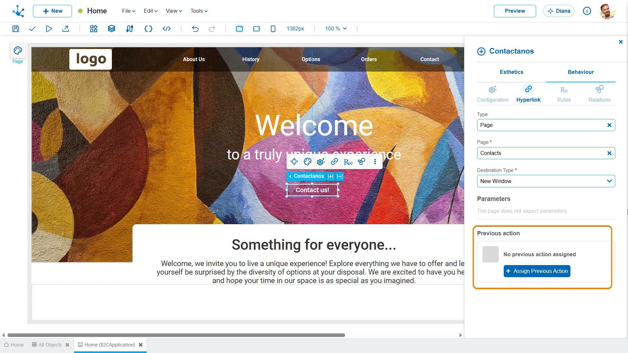Click the horizontal scrollbar thumb
Screen dimensions: 628x353
click(176, 335)
